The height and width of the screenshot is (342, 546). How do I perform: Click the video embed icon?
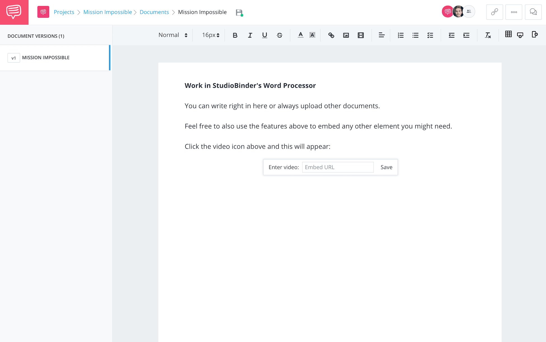(x=361, y=35)
